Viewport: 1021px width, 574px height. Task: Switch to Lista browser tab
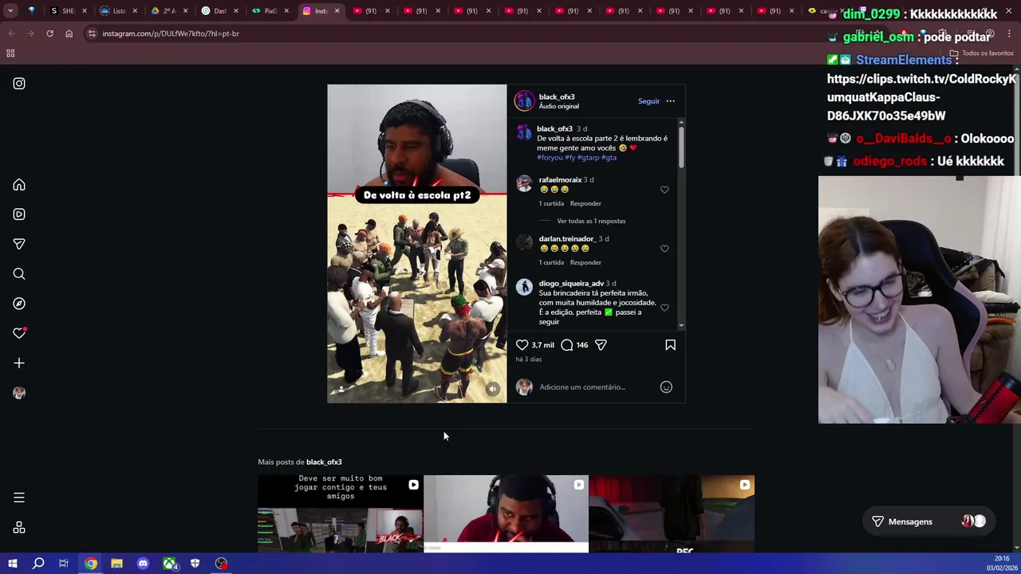point(118,11)
